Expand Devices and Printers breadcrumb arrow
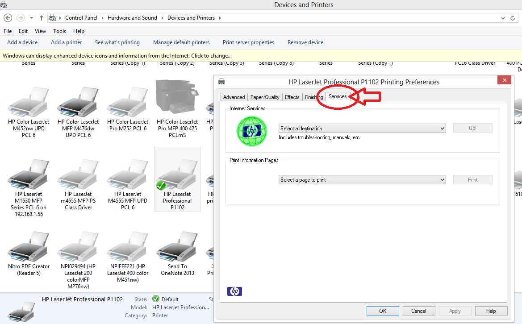This screenshot has height=324, width=522. click(220, 18)
